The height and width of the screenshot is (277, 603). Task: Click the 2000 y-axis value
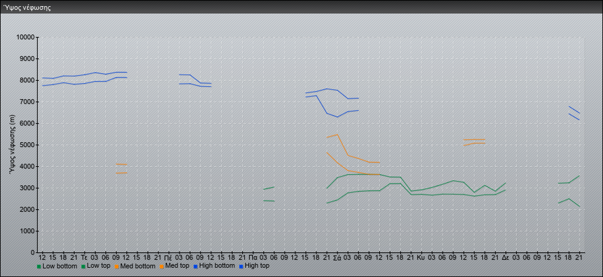point(27,209)
